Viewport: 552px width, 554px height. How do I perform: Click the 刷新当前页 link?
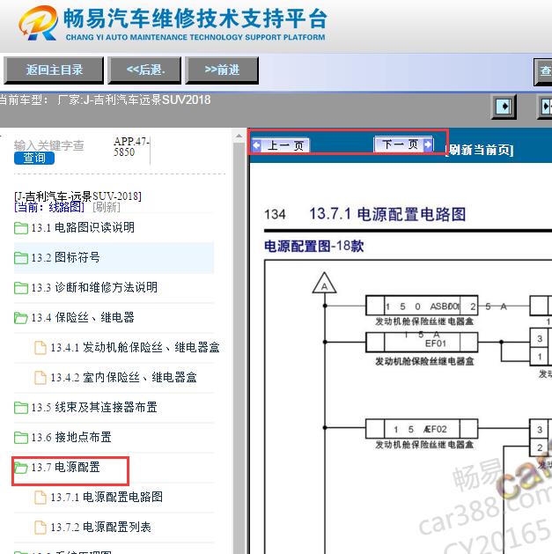480,150
